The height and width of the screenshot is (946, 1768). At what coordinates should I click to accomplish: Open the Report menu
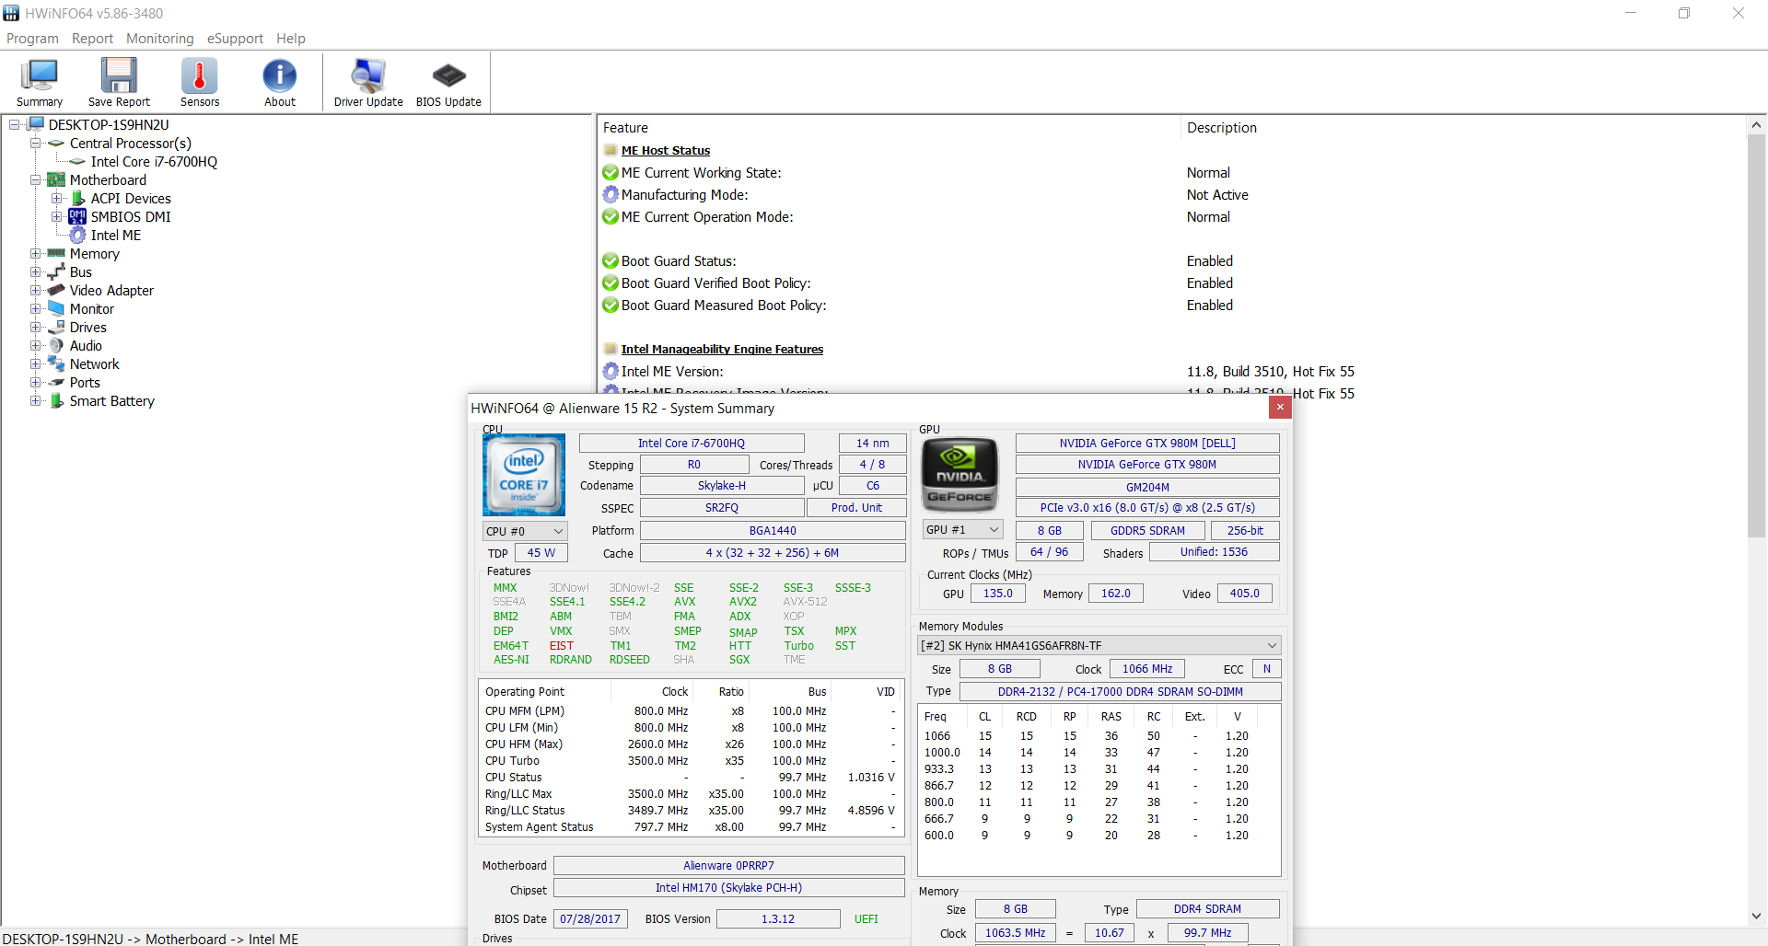92,39
